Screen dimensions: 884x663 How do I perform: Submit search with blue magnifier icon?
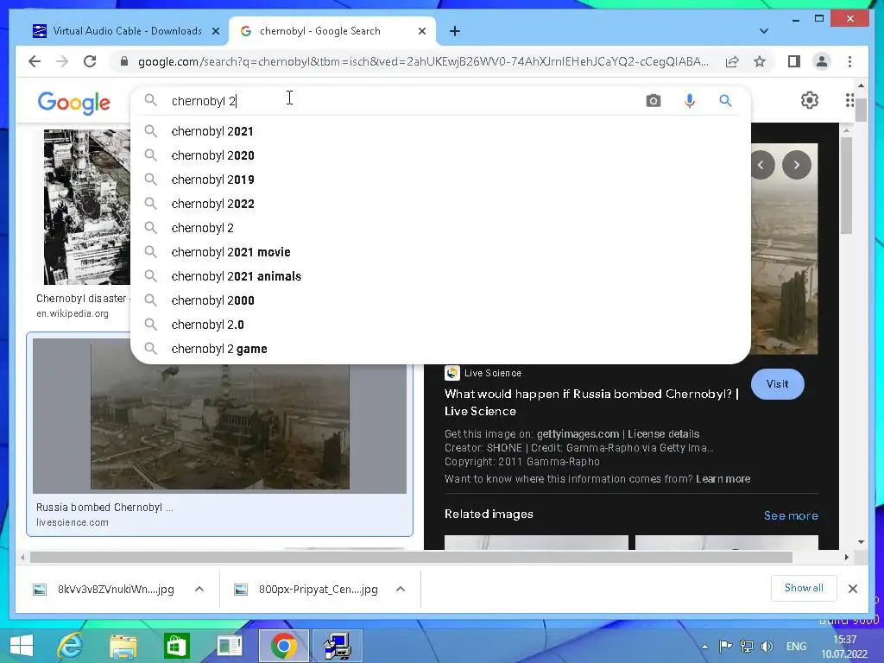[725, 101]
